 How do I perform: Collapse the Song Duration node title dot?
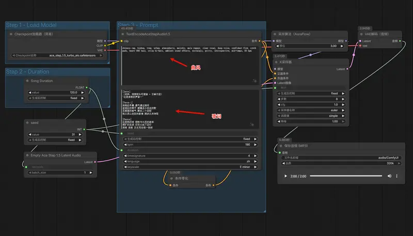click(27, 81)
